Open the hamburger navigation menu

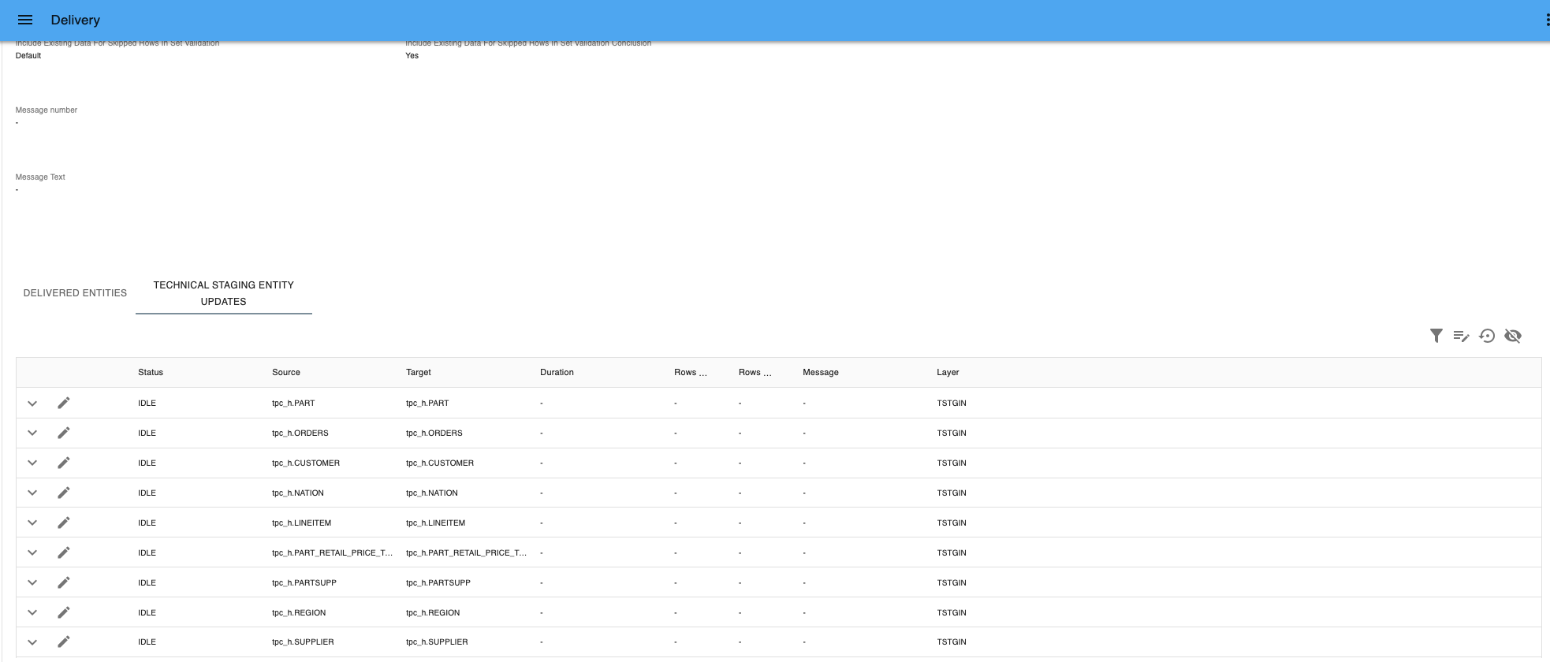pos(25,20)
